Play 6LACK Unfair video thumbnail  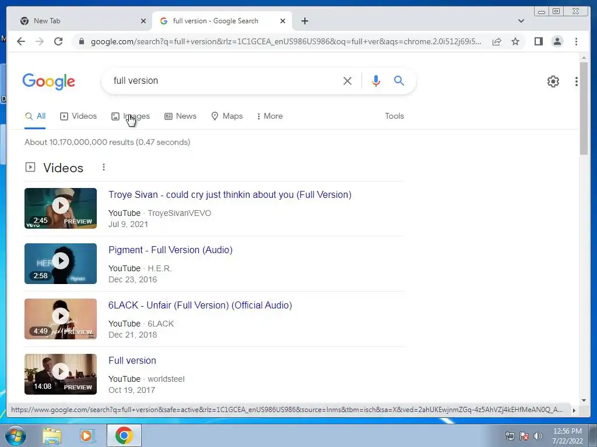pyautogui.click(x=61, y=319)
